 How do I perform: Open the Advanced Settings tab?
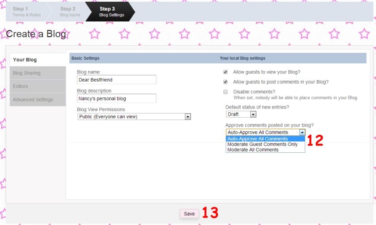[38, 99]
